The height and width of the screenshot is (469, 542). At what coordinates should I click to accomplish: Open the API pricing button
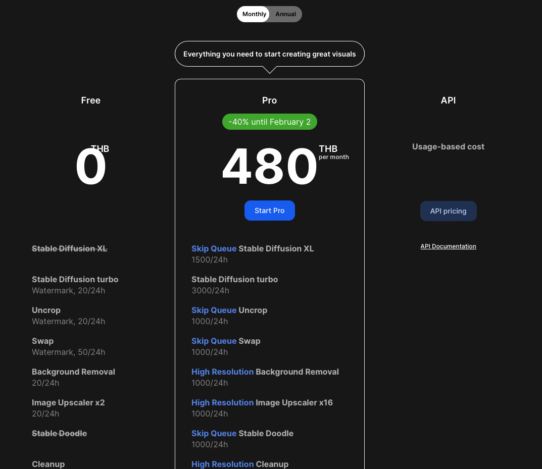pyautogui.click(x=448, y=211)
